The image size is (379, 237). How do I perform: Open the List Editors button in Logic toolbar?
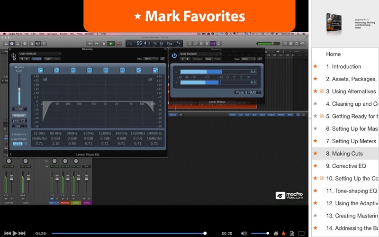285,44
